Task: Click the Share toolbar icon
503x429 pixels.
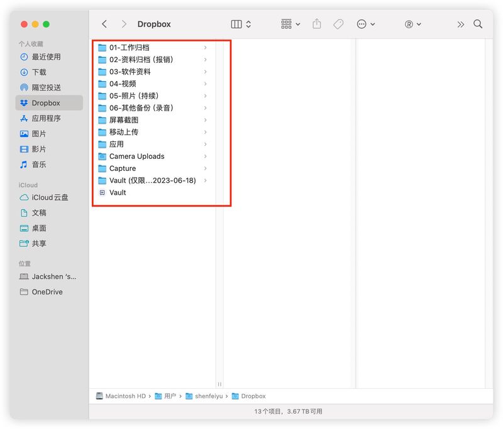Action: click(317, 24)
